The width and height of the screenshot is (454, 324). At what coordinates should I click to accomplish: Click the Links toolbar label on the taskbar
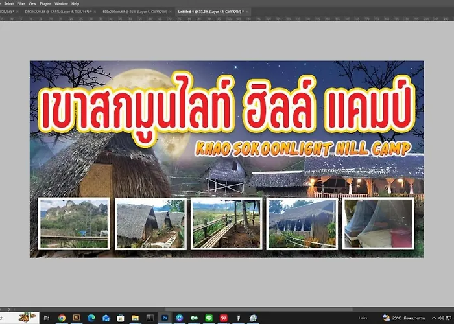click(x=363, y=318)
